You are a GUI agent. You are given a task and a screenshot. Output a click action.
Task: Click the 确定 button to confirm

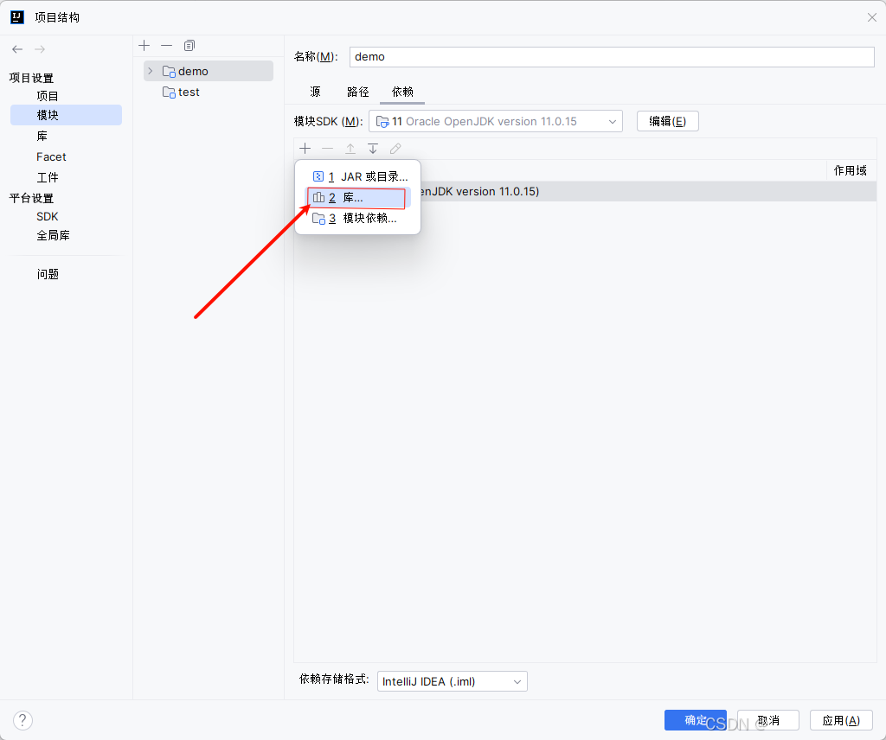tap(695, 719)
